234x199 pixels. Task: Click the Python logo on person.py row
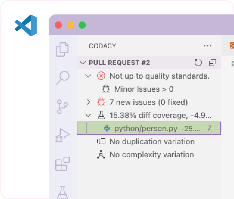(x=107, y=128)
